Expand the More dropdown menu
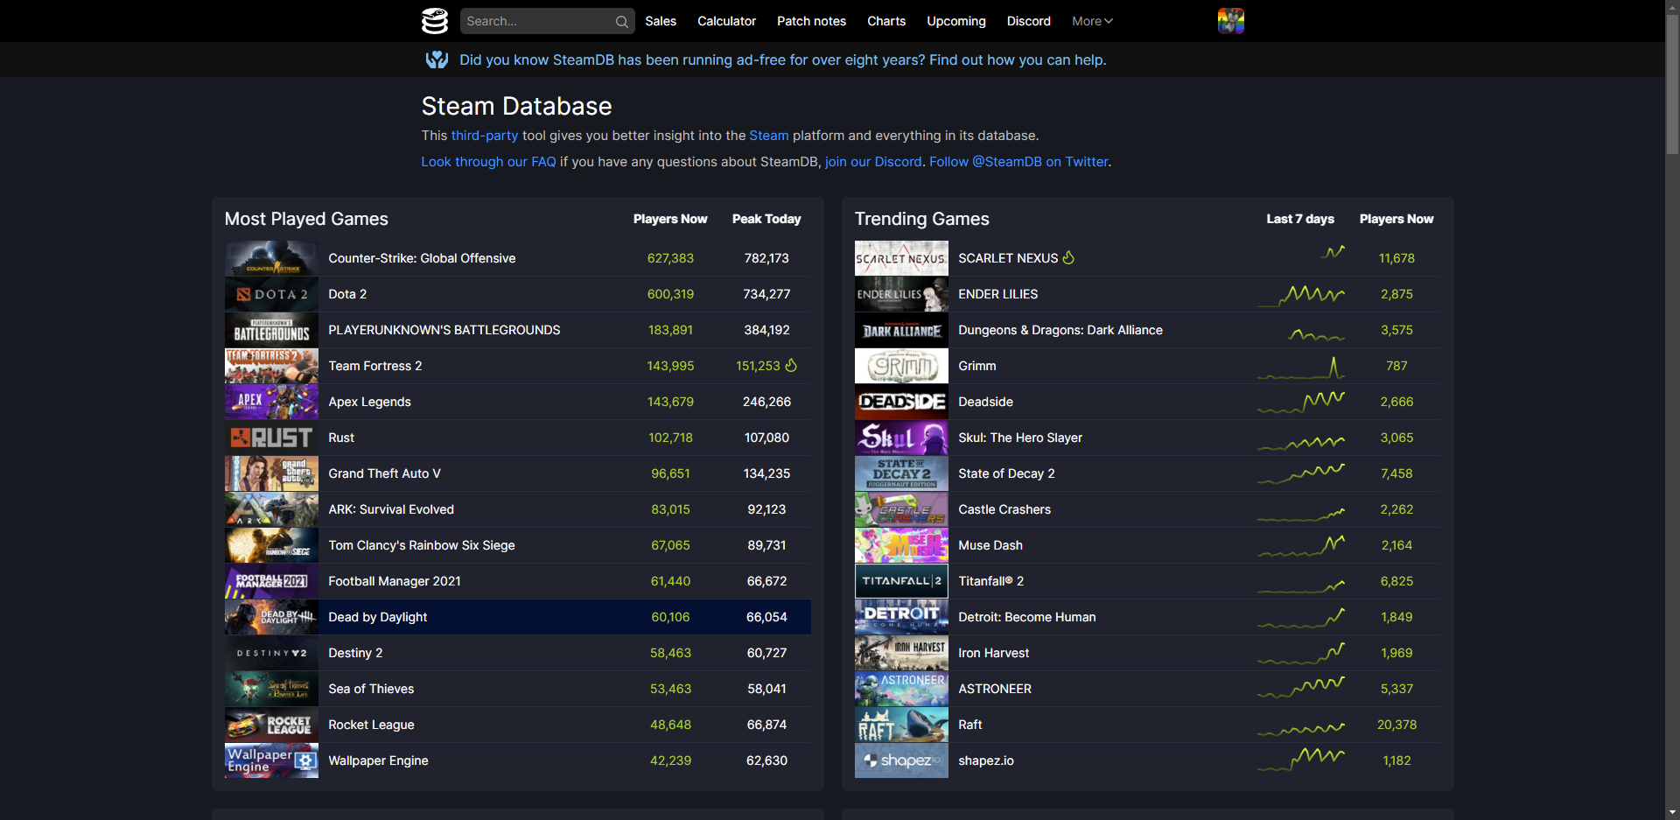The height and width of the screenshot is (820, 1680). (x=1092, y=21)
